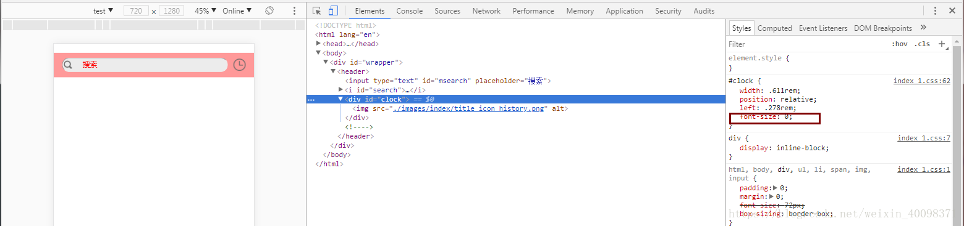The height and width of the screenshot is (226, 964).
Task: Select the Event Listeners sub-tab
Action: [x=823, y=28]
